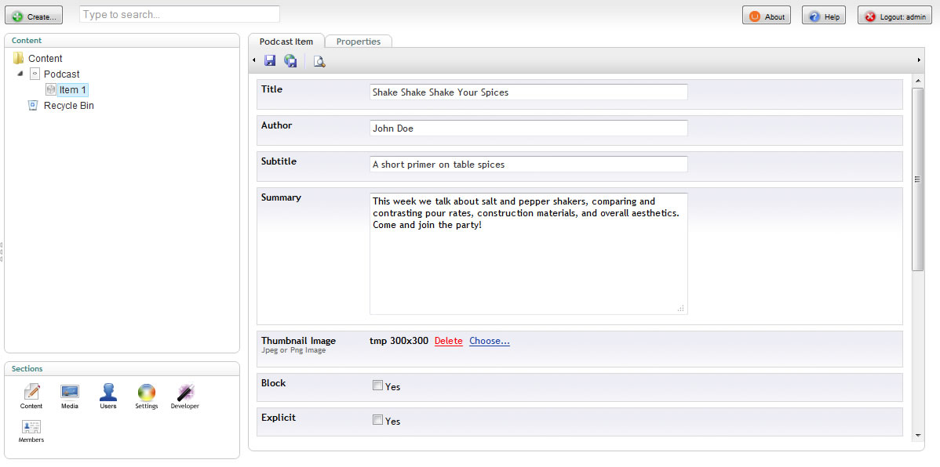Click the Save disk icon in toolbar

270,60
